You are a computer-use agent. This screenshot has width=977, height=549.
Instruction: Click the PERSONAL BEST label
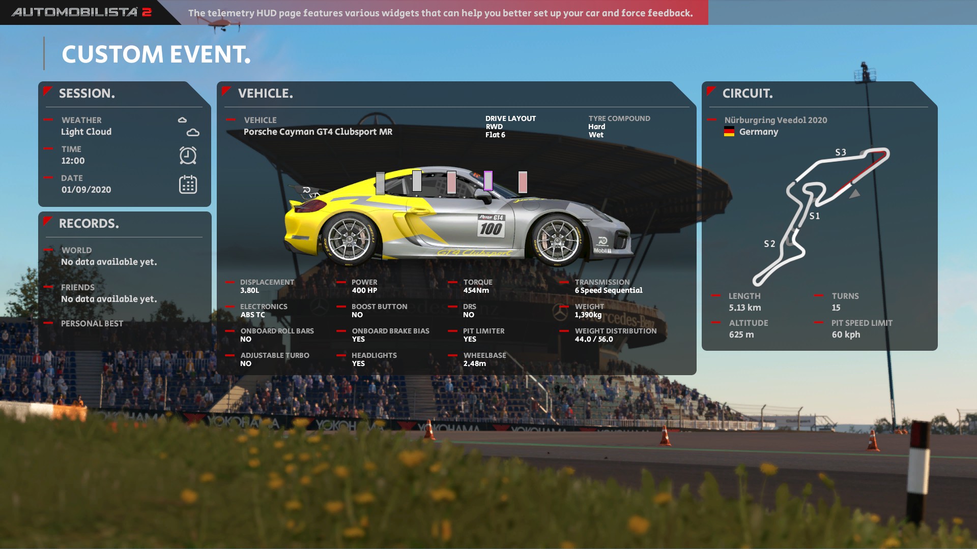point(92,323)
